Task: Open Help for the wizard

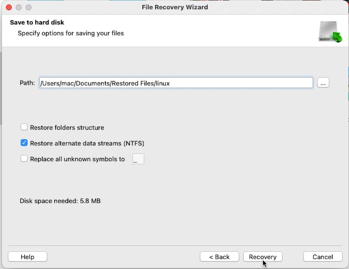Action: tap(28, 257)
